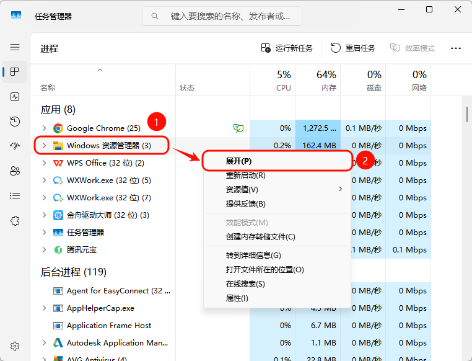
Task: Choose 展开(P) in the context menu
Action: [x=277, y=161]
